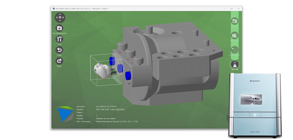Open Job Management

[59, 28]
